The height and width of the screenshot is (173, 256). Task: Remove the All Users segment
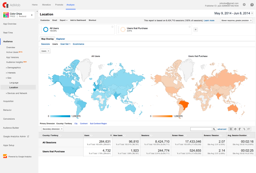[113, 27]
